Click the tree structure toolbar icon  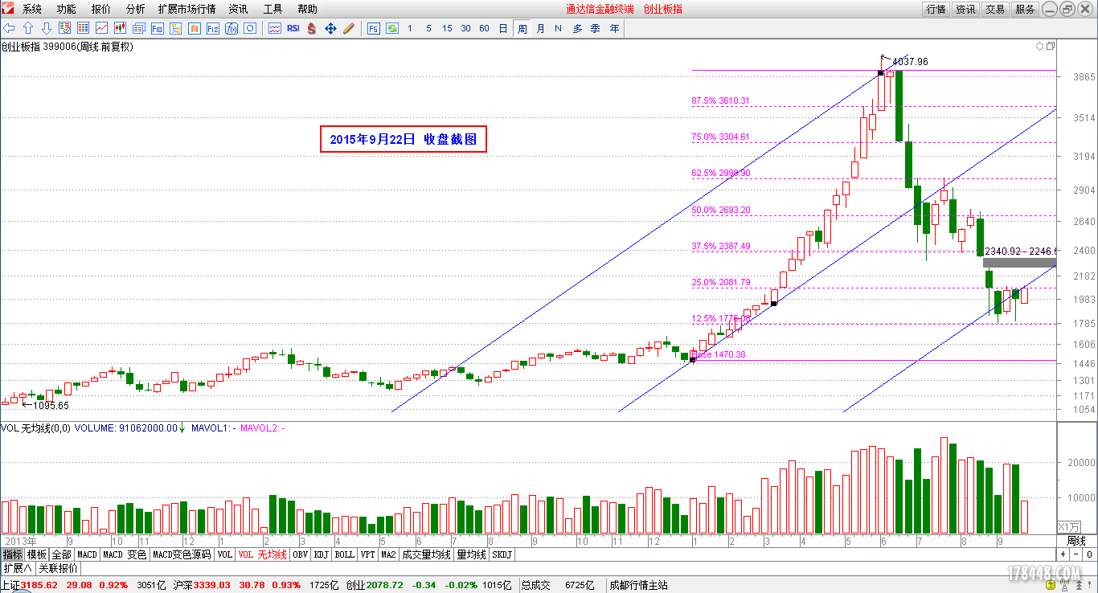pos(175,28)
